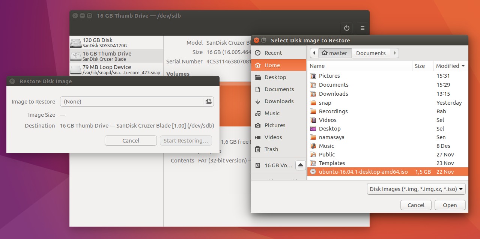Cancel the Restore Disk Image dialog
480x239 pixels.
click(130, 140)
